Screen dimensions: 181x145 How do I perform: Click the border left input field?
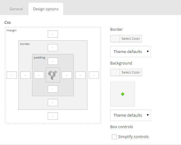(25, 75)
